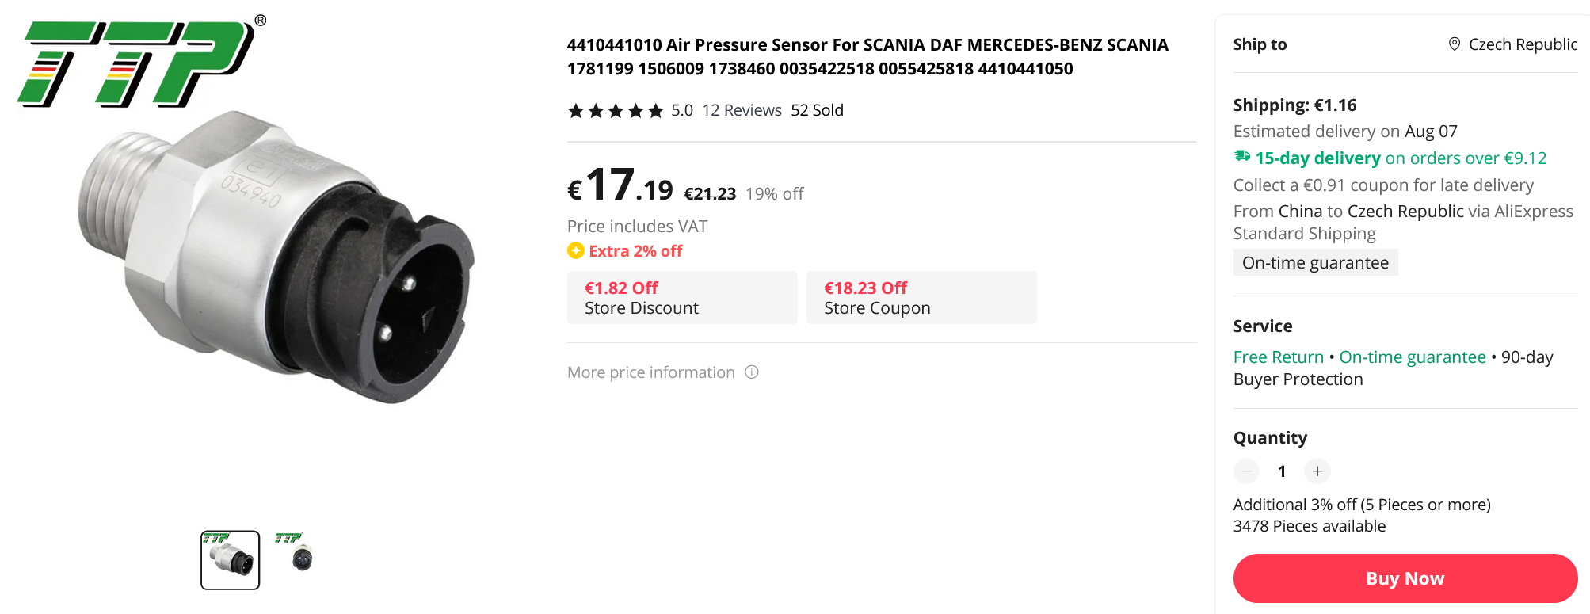This screenshot has height=614, width=1590.
Task: Claim the €18.23 Off Store Coupon
Action: pyautogui.click(x=921, y=298)
